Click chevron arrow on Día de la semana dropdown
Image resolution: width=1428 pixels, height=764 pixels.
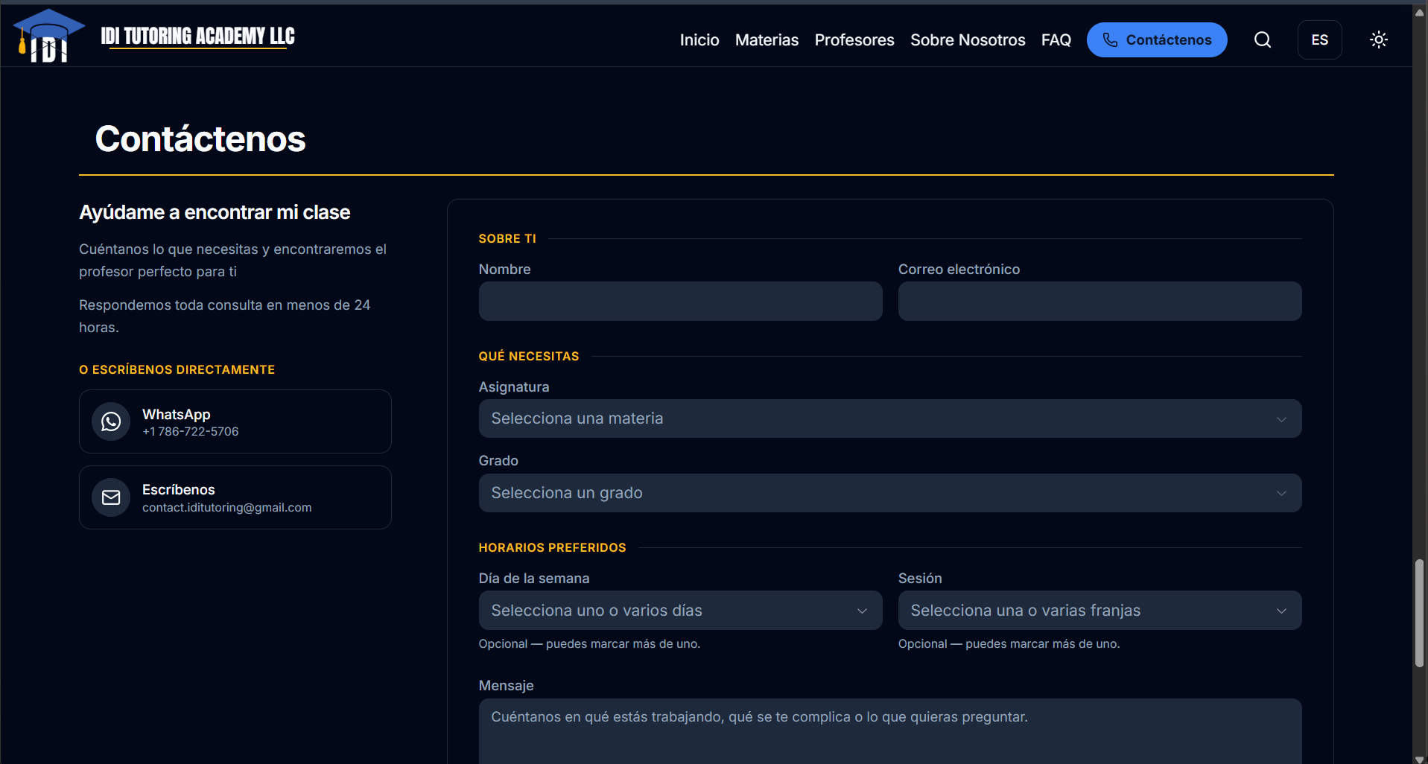(x=862, y=611)
